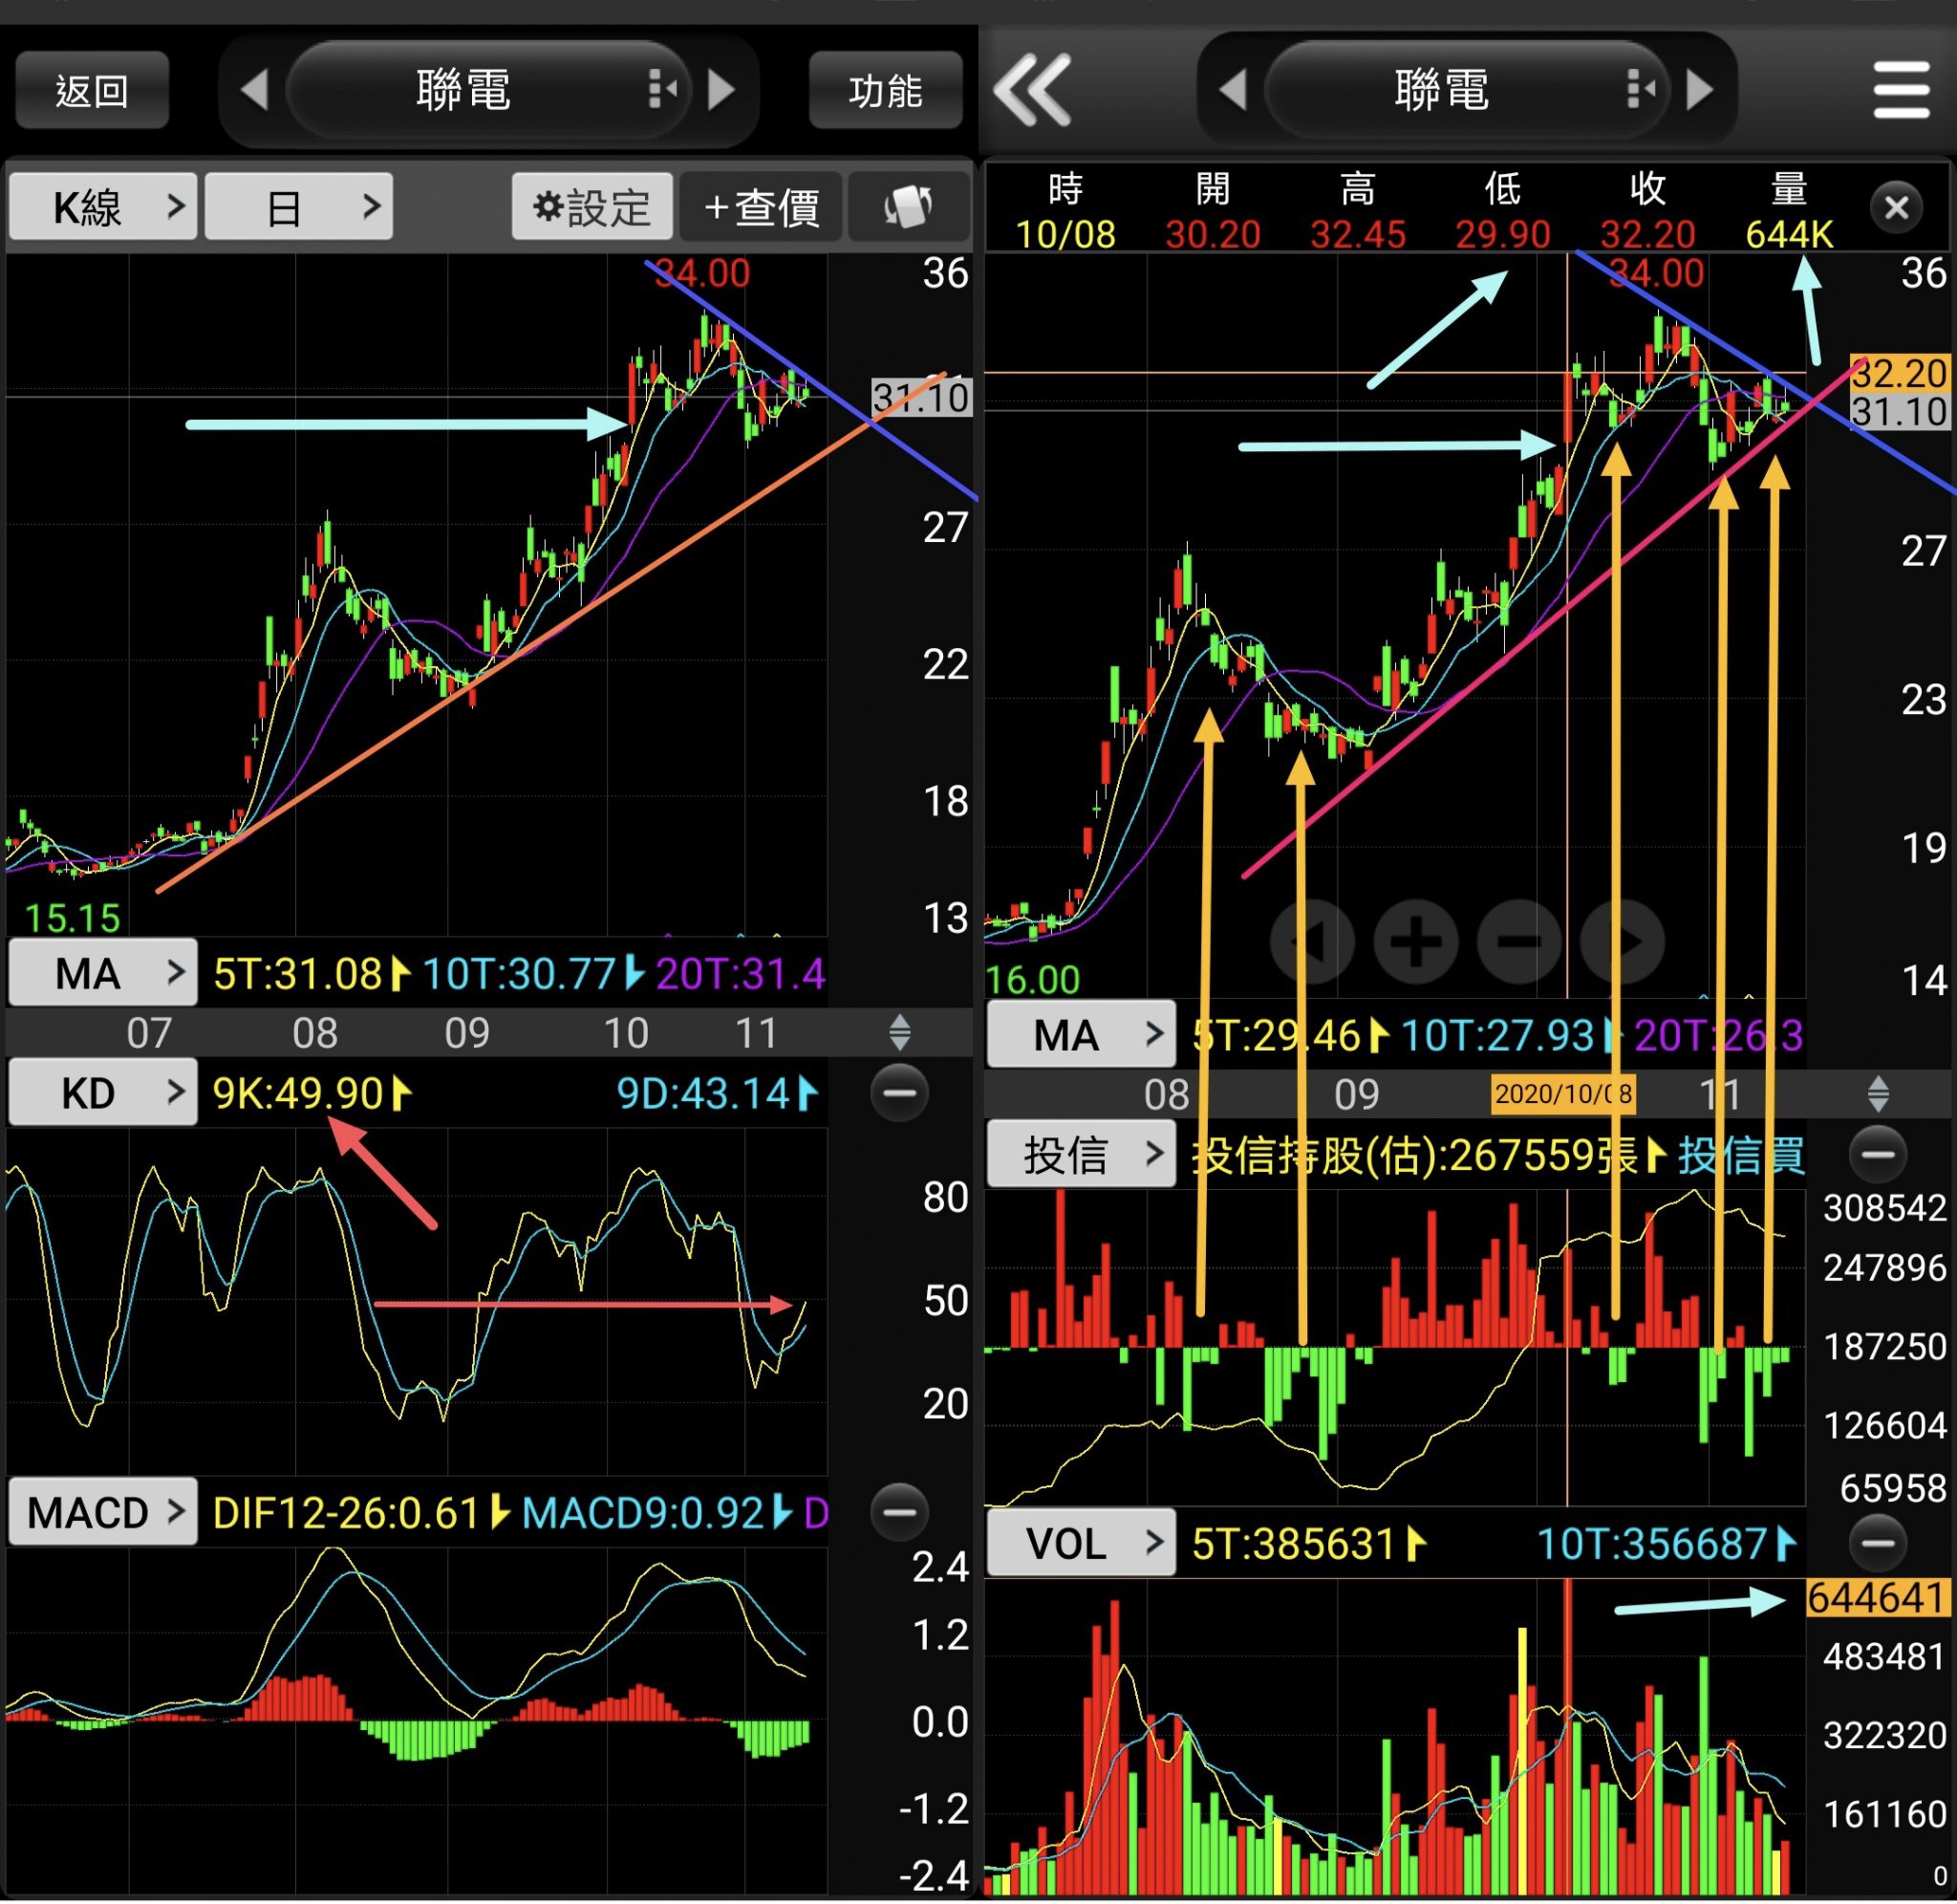Viewport: 1957px width, 1904px height.
Task: Expand the VOL indicator selector
Action: click(x=1081, y=1544)
